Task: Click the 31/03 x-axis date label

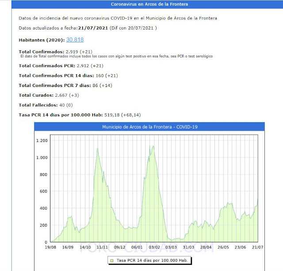Action: tap(188, 247)
